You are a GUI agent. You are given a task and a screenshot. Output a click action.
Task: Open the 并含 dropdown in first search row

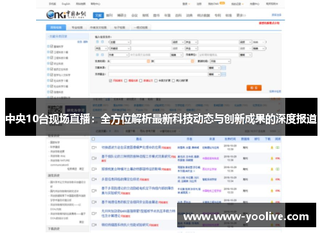[x=191, y=42]
